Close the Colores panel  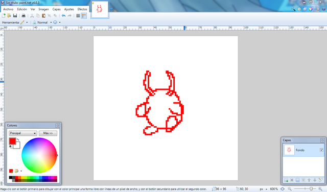58,125
